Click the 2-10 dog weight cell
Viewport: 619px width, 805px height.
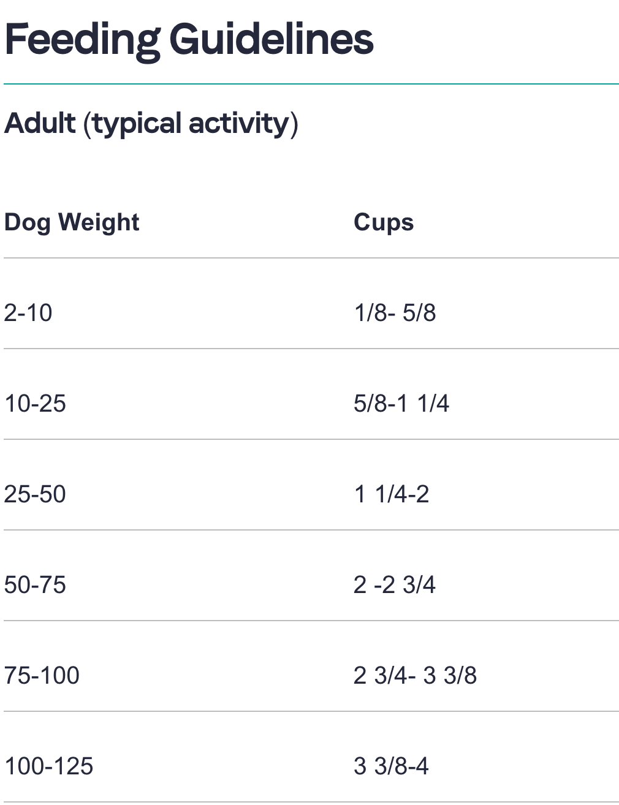pos(28,313)
